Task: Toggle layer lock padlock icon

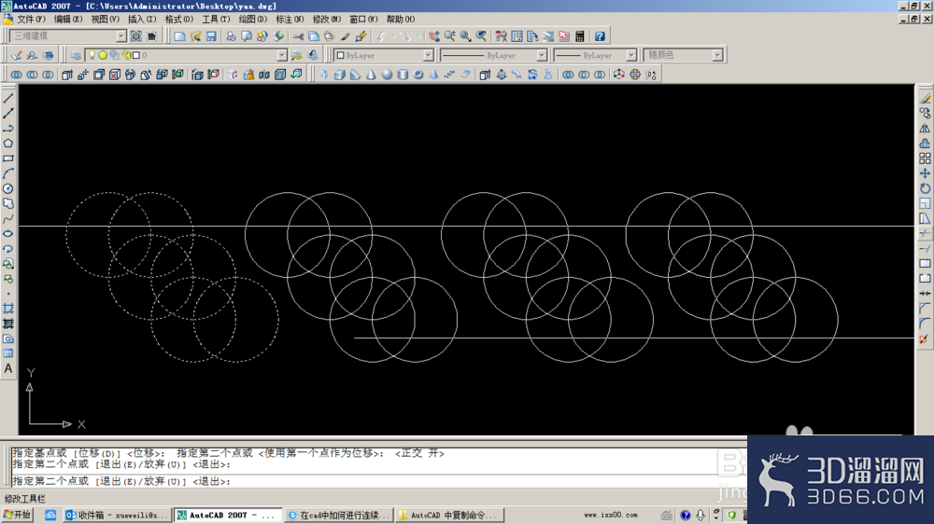Action: click(126, 55)
